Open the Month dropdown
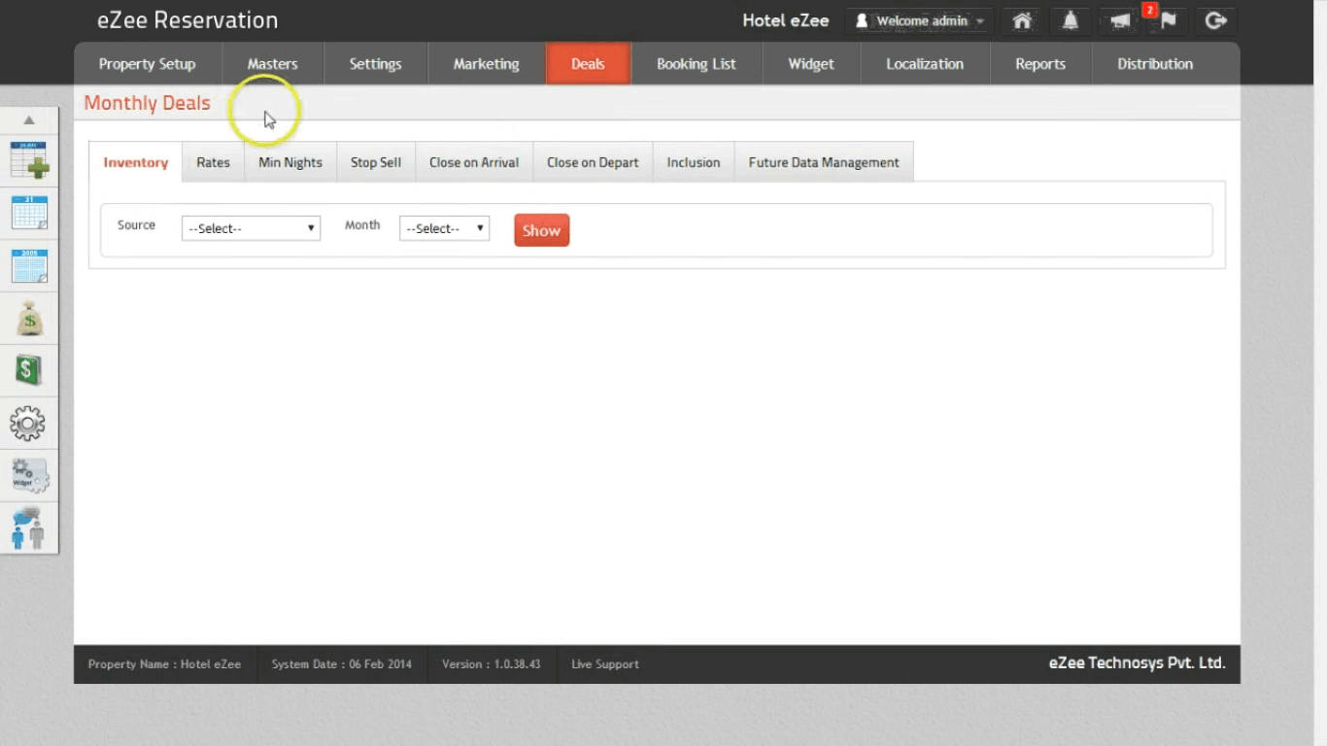 pos(444,228)
